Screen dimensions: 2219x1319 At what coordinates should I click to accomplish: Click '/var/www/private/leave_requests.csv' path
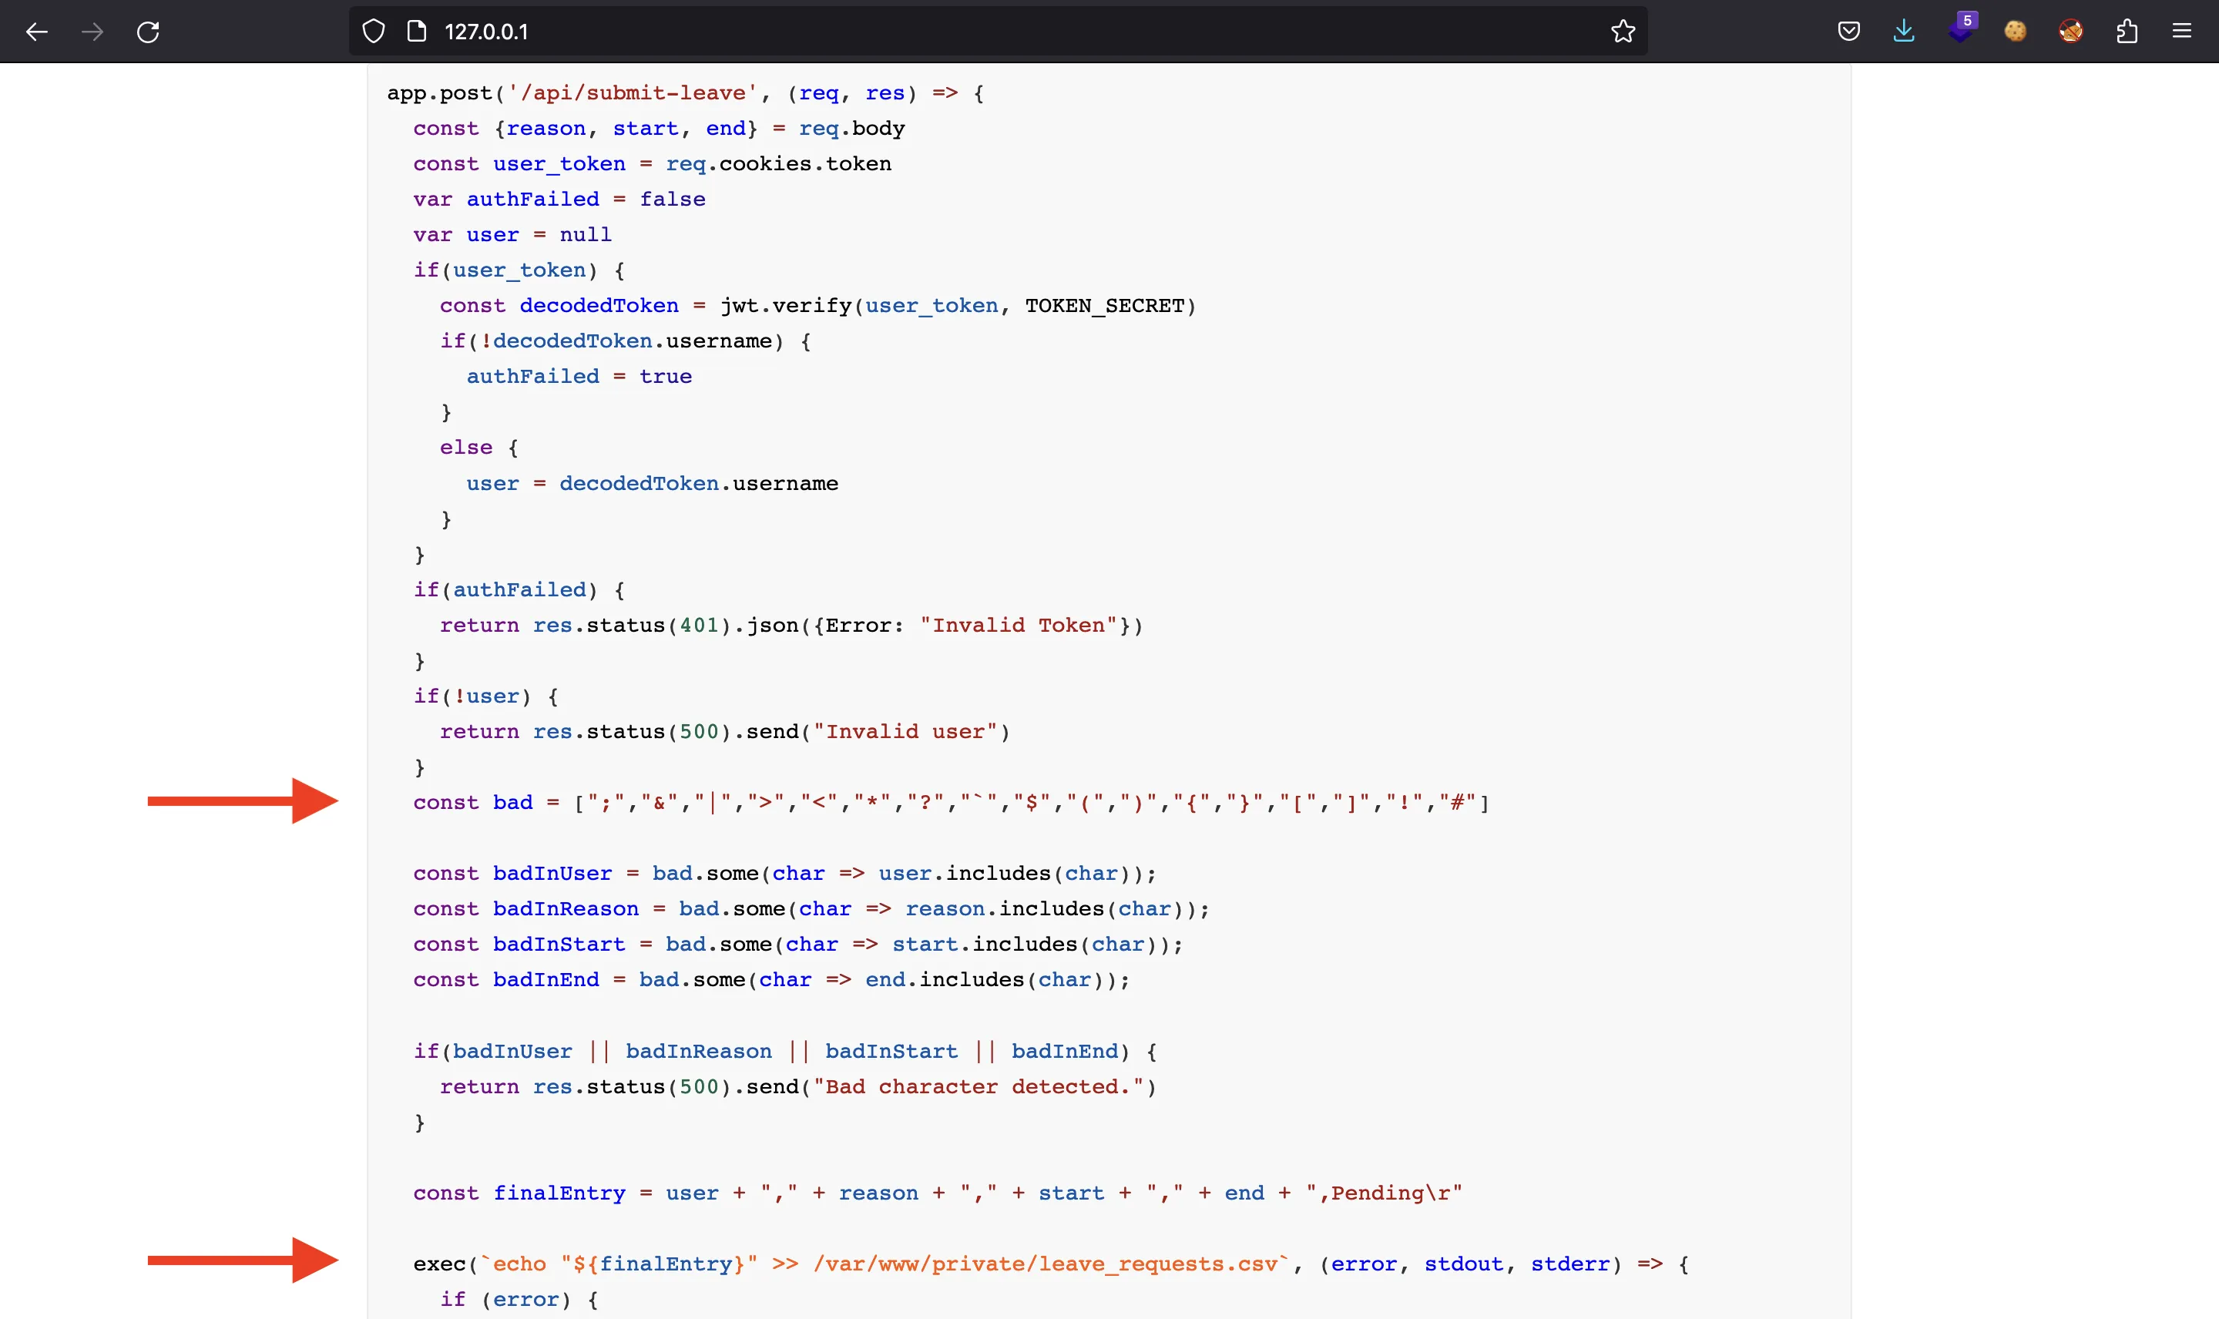(1045, 1264)
